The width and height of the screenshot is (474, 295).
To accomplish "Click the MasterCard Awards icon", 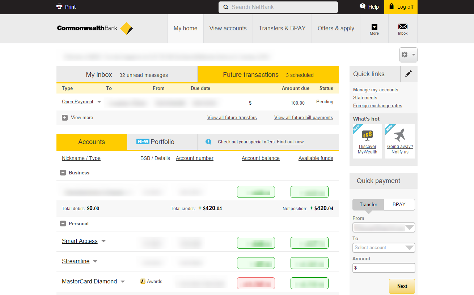I will point(143,282).
